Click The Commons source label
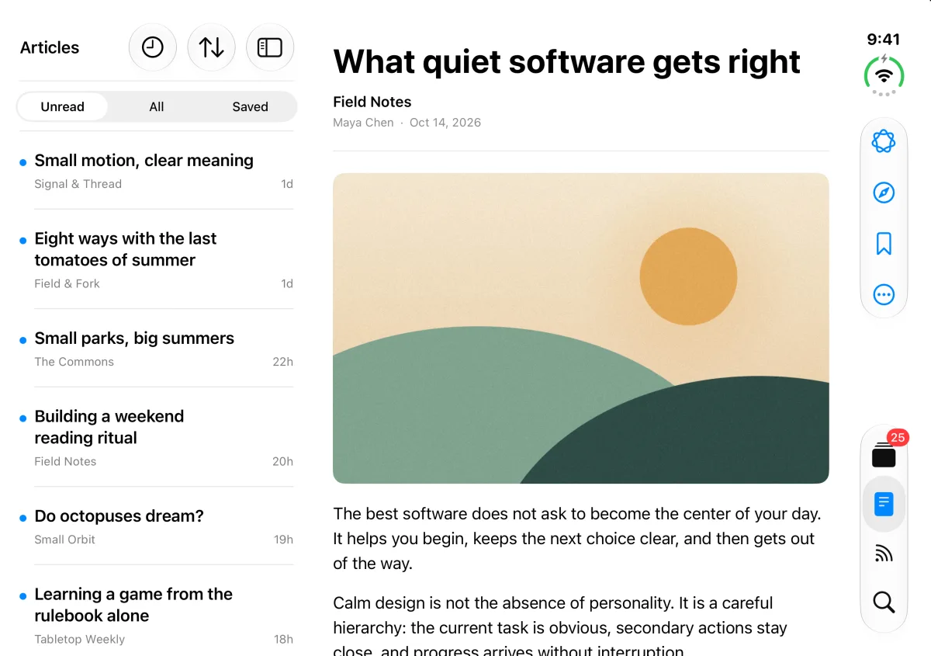 pyautogui.click(x=74, y=362)
